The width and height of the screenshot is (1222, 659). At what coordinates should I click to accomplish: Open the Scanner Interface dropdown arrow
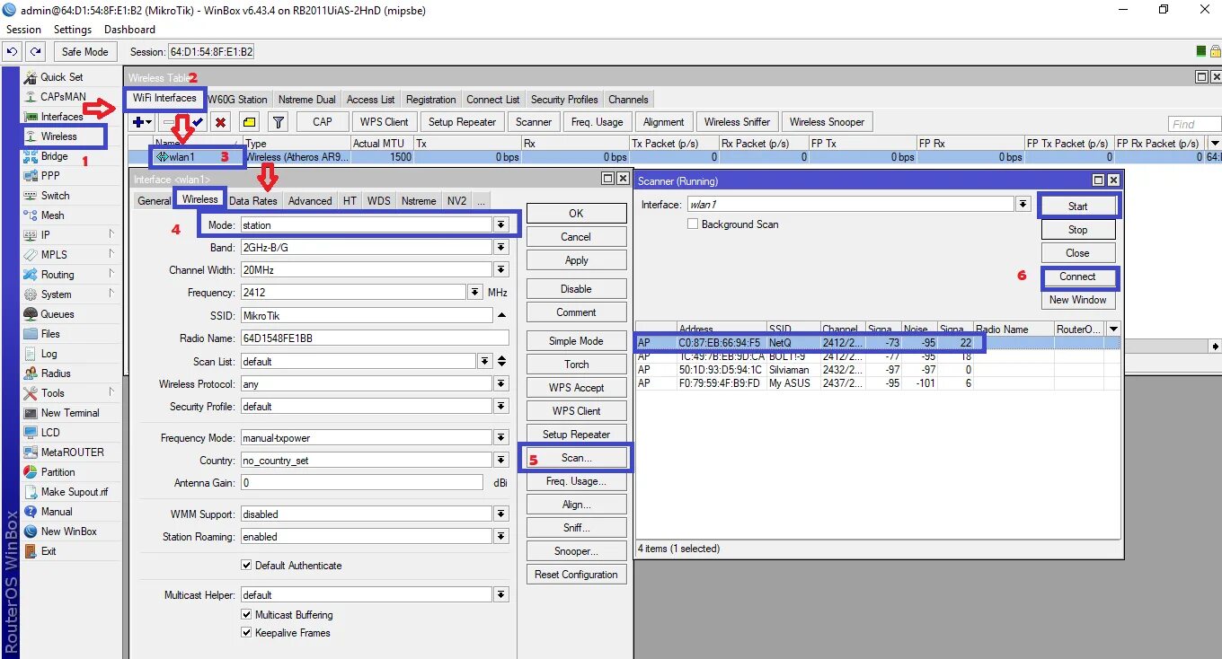[x=1023, y=205]
